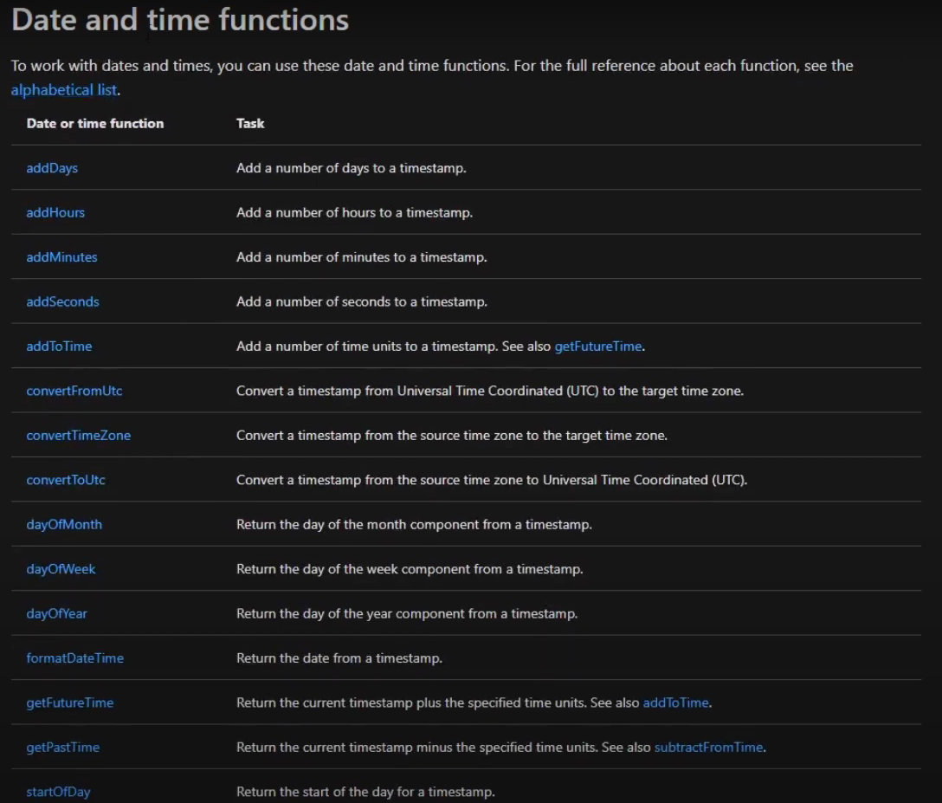Click the 'Date or time function' column header
The image size is (942, 803).
click(x=95, y=123)
